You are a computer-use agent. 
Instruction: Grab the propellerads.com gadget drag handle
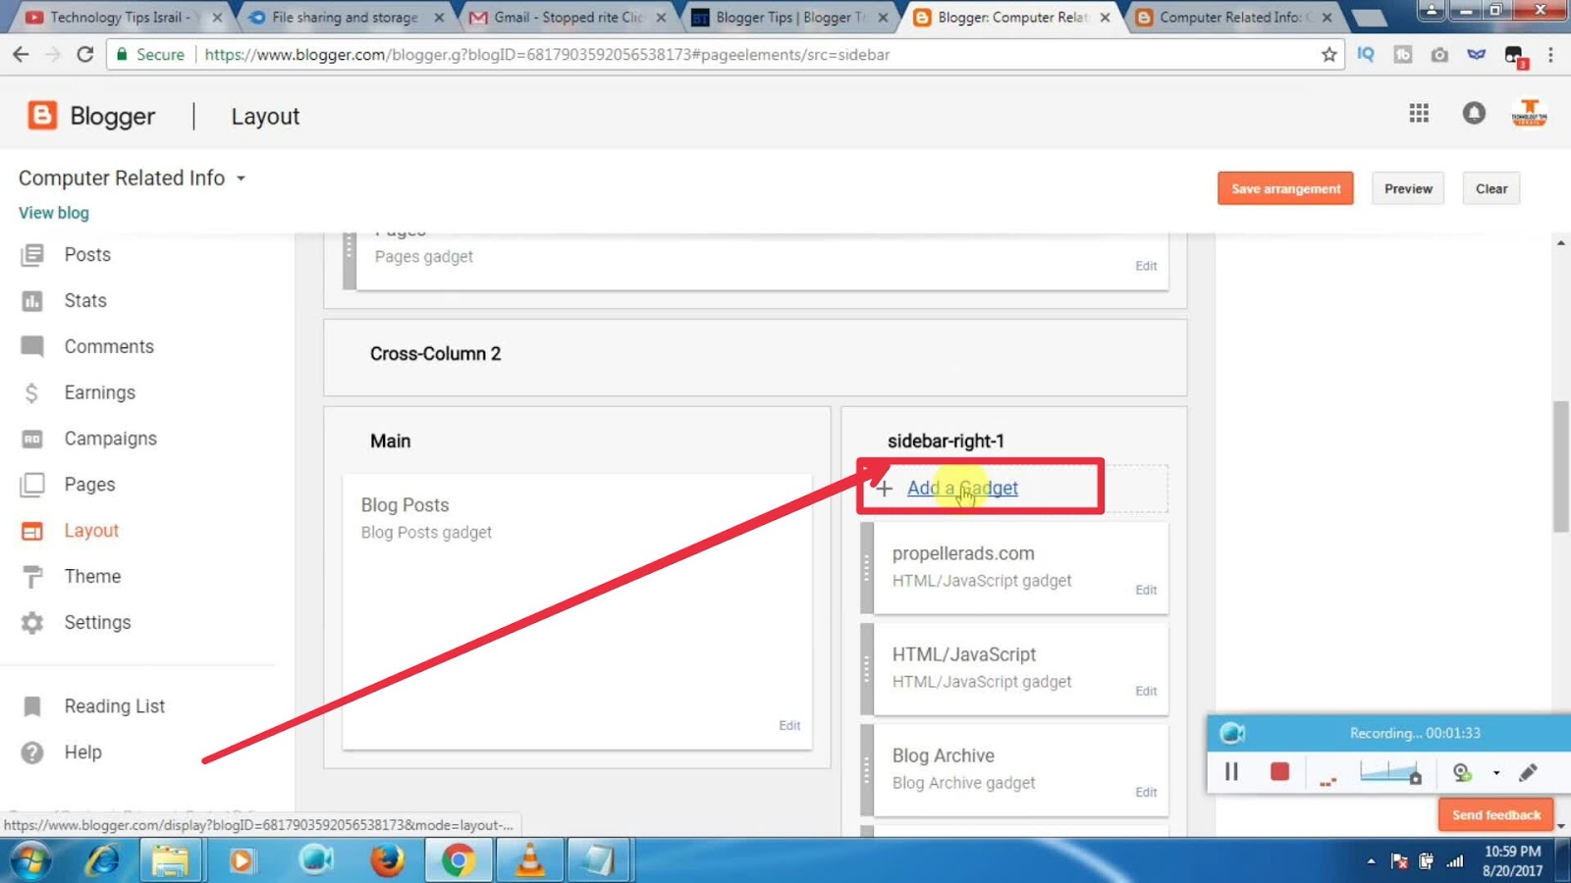(867, 568)
